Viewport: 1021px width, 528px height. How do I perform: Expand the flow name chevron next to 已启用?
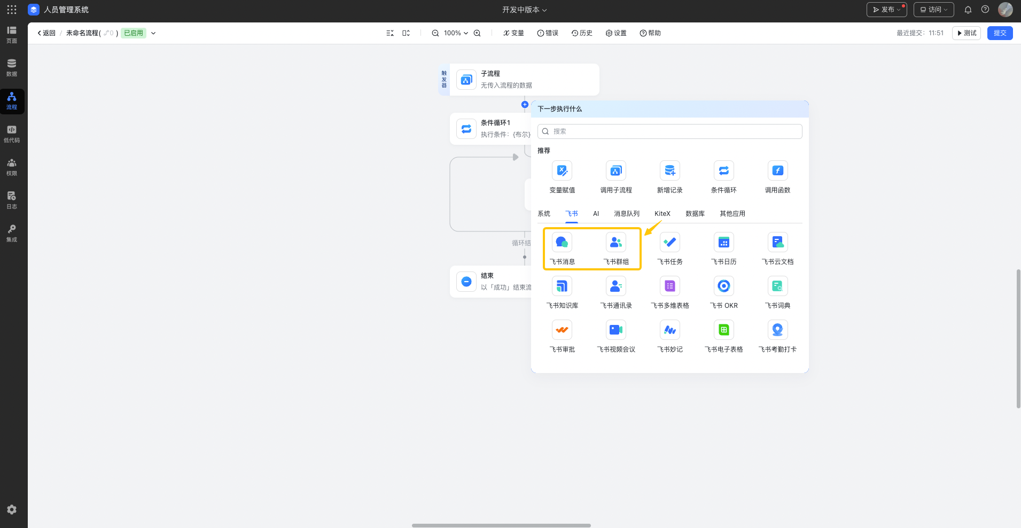tap(153, 33)
